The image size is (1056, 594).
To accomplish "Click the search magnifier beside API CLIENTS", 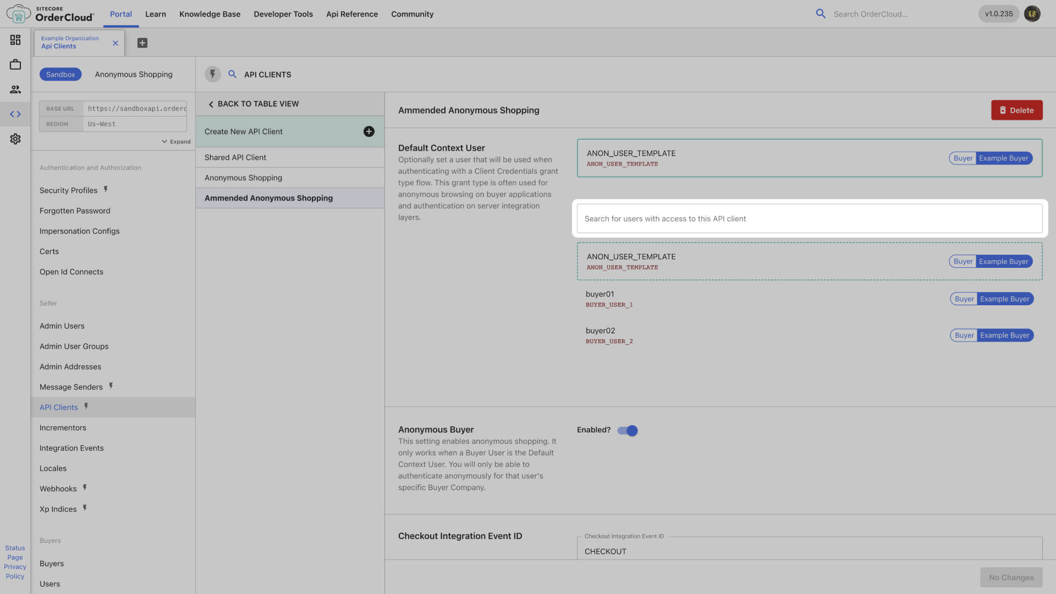I will (232, 74).
